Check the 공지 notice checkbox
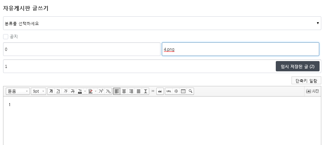Screen dimensions: 323x145 pos(6,37)
